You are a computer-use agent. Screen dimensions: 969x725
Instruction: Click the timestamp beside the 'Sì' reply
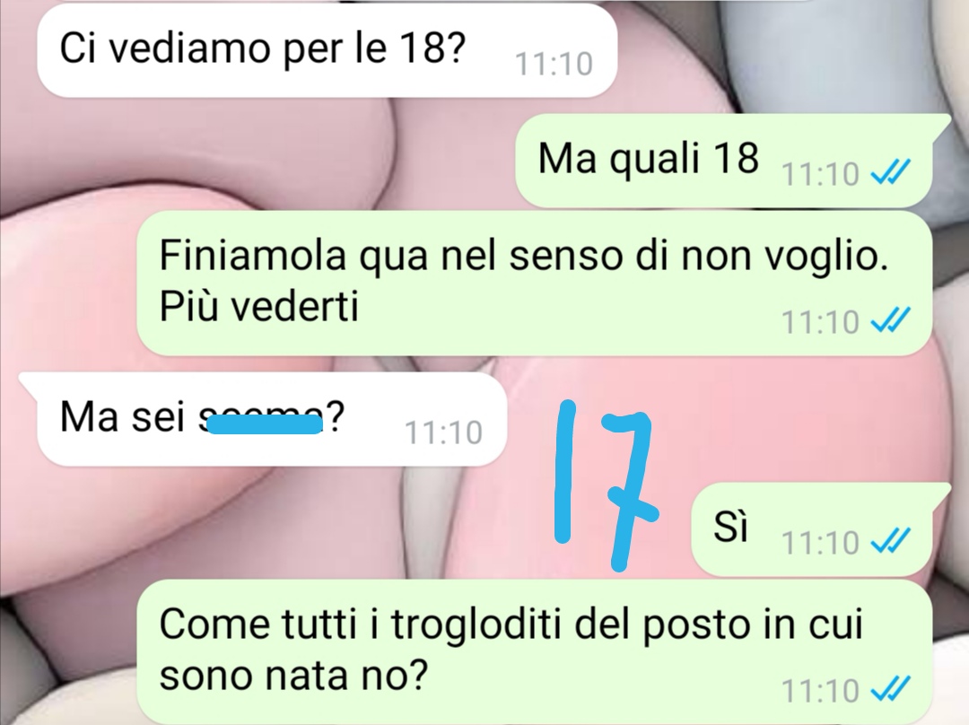tap(820, 543)
